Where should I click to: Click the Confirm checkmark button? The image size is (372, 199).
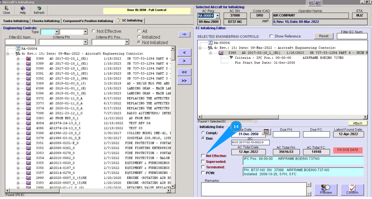[352, 190]
